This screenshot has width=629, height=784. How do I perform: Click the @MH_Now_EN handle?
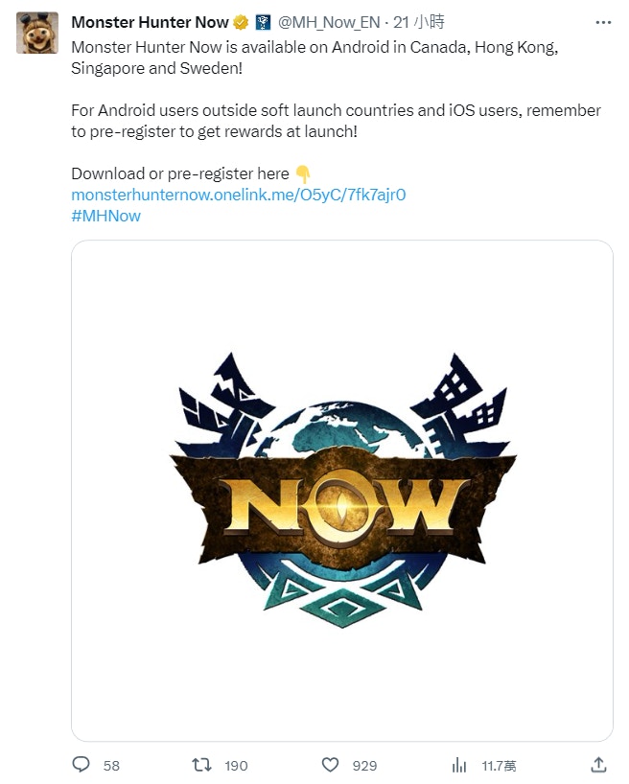[328, 22]
